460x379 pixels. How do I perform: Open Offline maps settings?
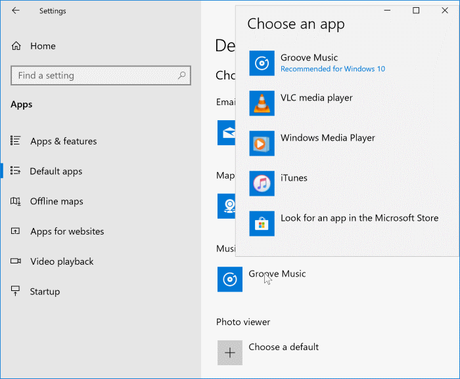[57, 201]
